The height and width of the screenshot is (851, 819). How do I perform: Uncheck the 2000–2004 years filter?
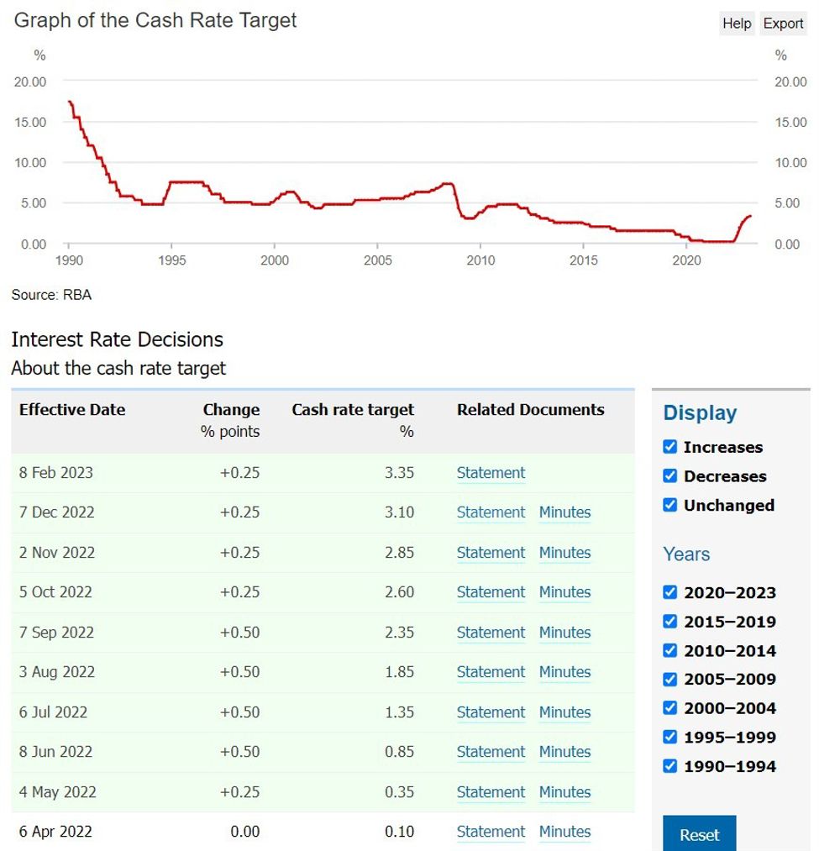[669, 708]
